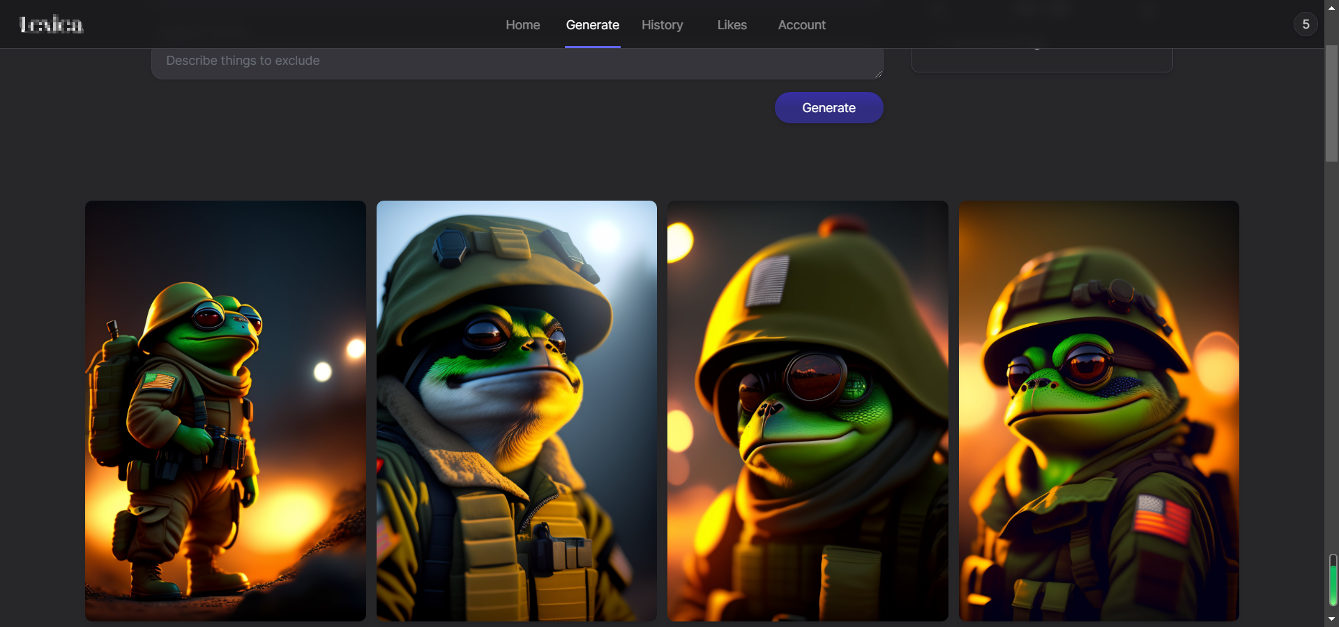
Task: Open the Likes page
Action: coord(732,25)
